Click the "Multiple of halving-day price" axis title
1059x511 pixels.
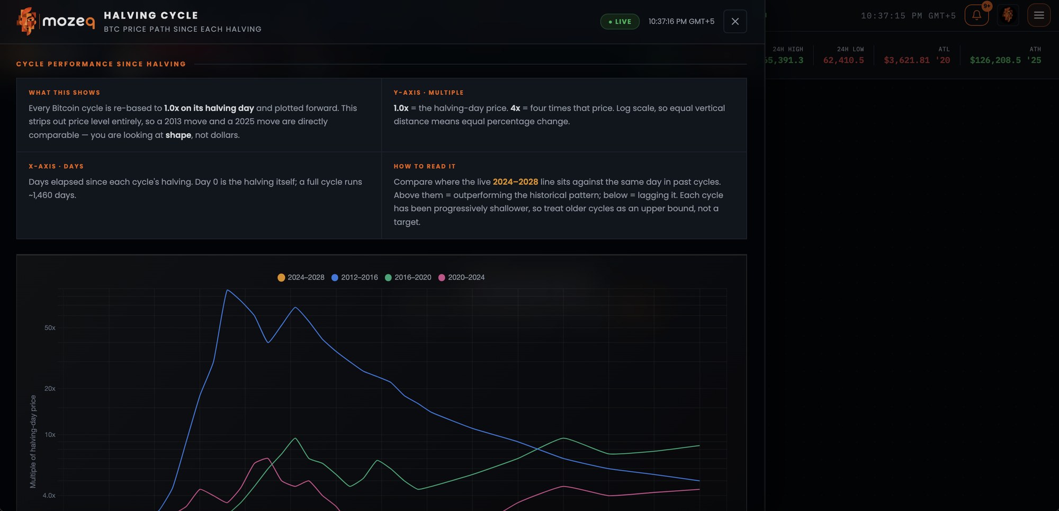tap(33, 442)
